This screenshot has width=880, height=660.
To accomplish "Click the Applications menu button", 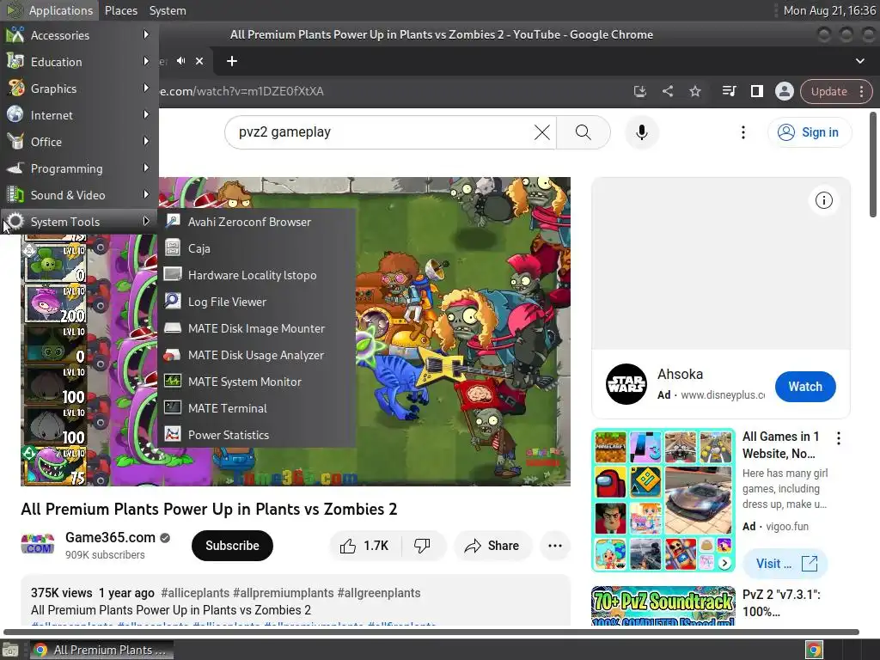I will (x=49, y=10).
